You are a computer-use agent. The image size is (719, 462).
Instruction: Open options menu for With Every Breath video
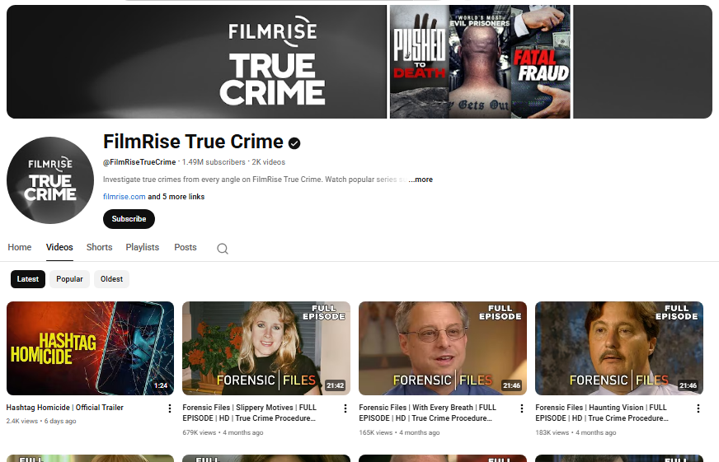(x=521, y=408)
